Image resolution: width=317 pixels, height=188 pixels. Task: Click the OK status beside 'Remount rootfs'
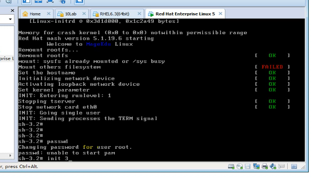[272, 55]
